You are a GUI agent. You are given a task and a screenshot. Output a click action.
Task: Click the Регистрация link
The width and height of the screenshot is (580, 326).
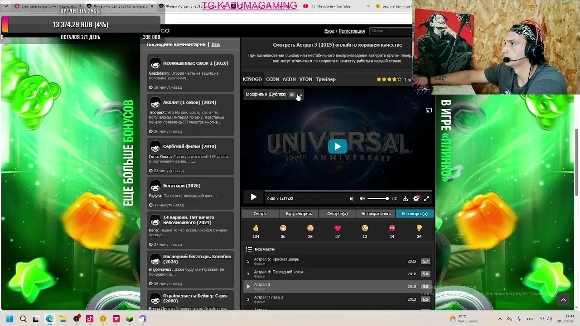352,31
